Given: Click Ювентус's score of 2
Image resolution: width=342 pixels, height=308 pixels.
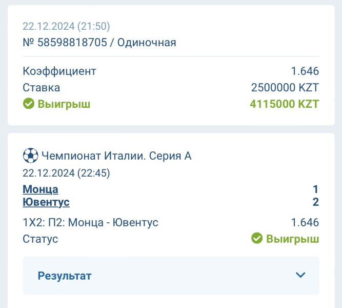Looking at the screenshot, I should [x=316, y=202].
